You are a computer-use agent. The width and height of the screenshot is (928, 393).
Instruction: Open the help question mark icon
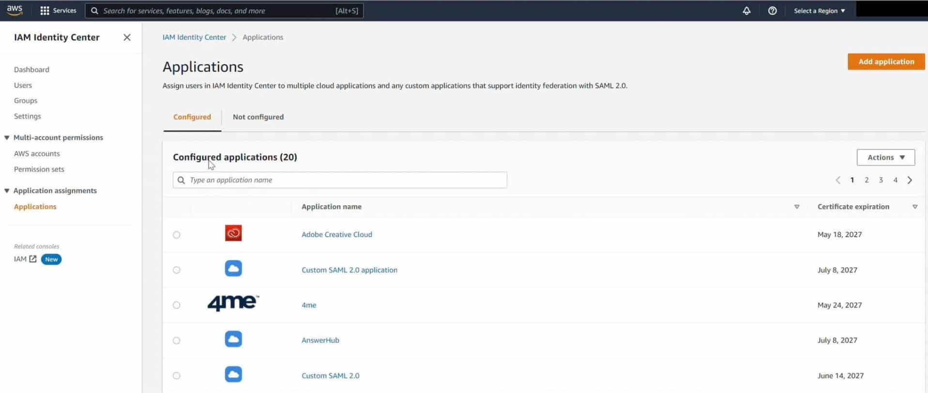[772, 11]
